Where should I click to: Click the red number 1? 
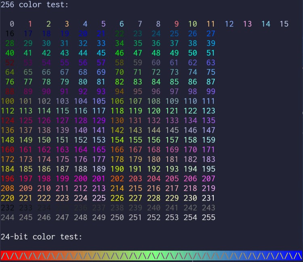click(30, 24)
